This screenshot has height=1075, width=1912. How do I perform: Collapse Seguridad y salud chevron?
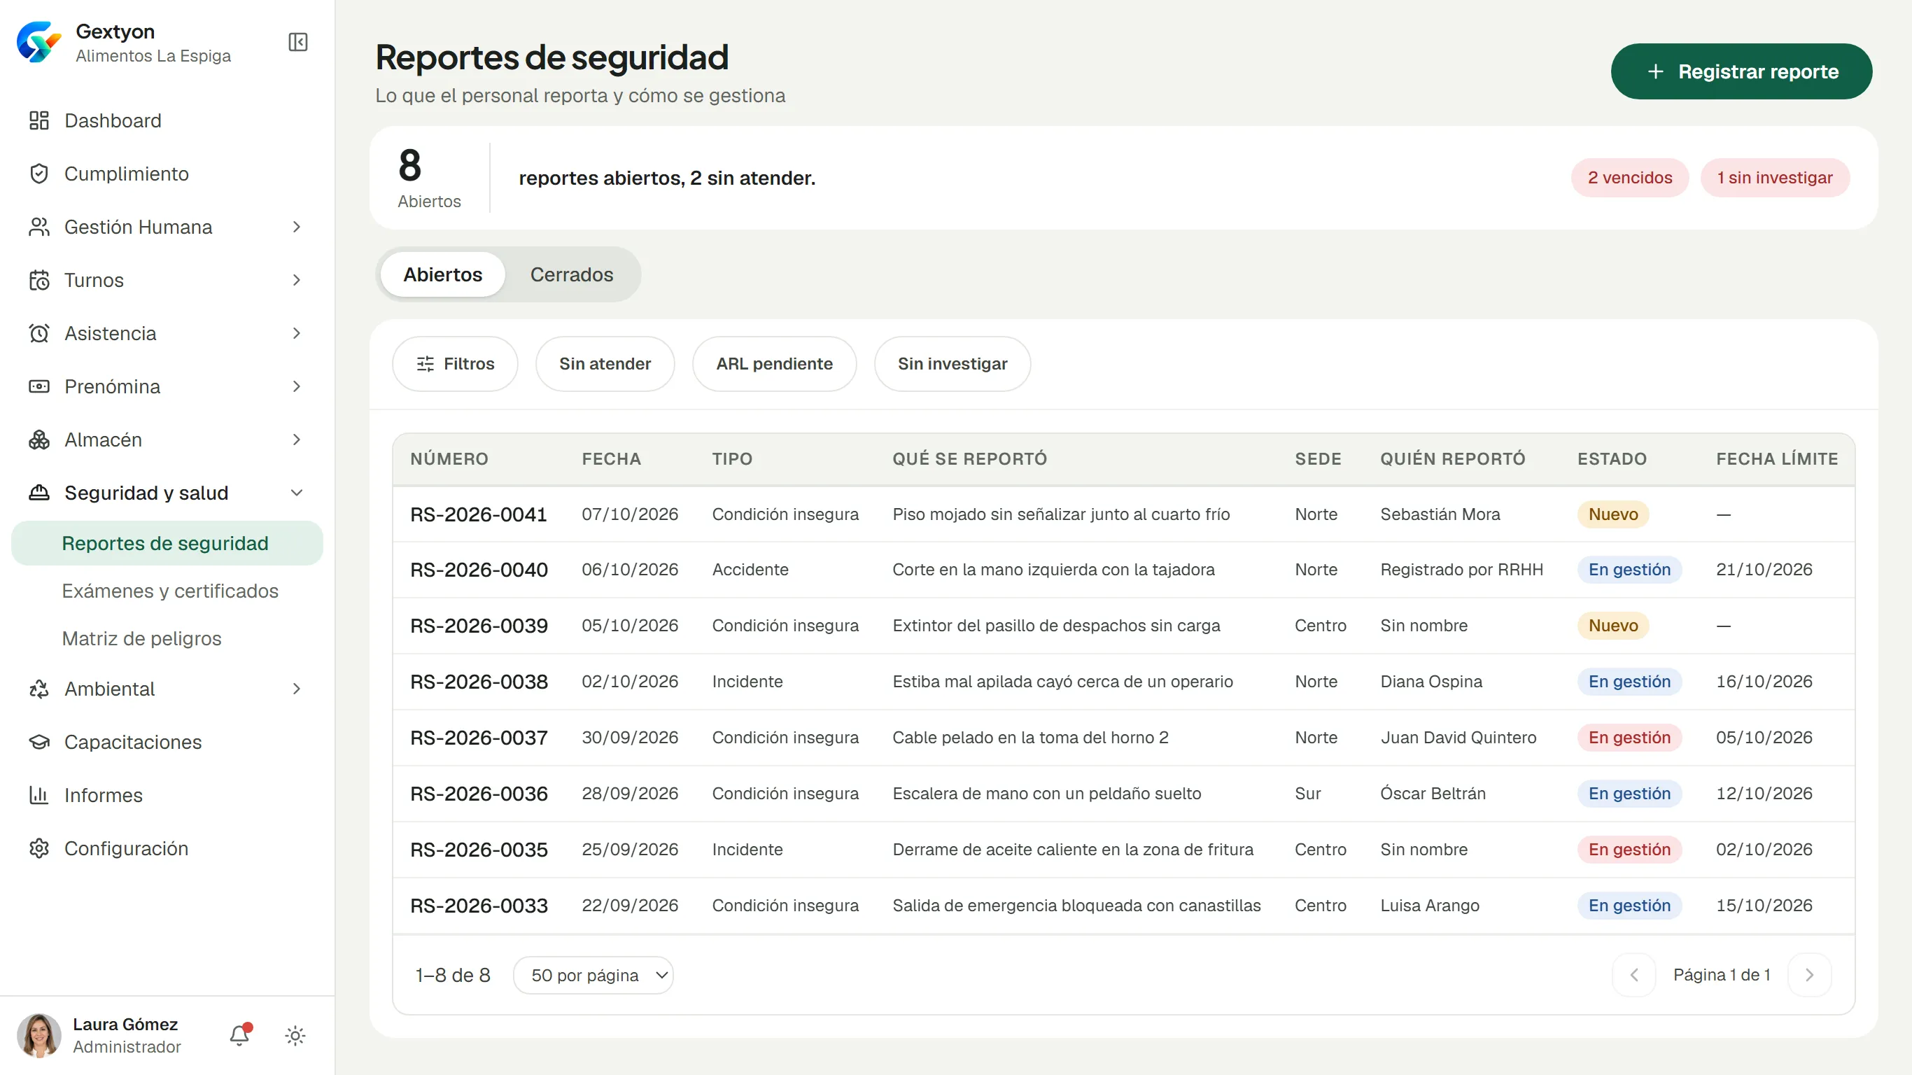tap(296, 492)
